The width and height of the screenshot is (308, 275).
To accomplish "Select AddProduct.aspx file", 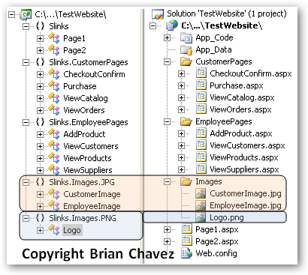I will tap(241, 133).
